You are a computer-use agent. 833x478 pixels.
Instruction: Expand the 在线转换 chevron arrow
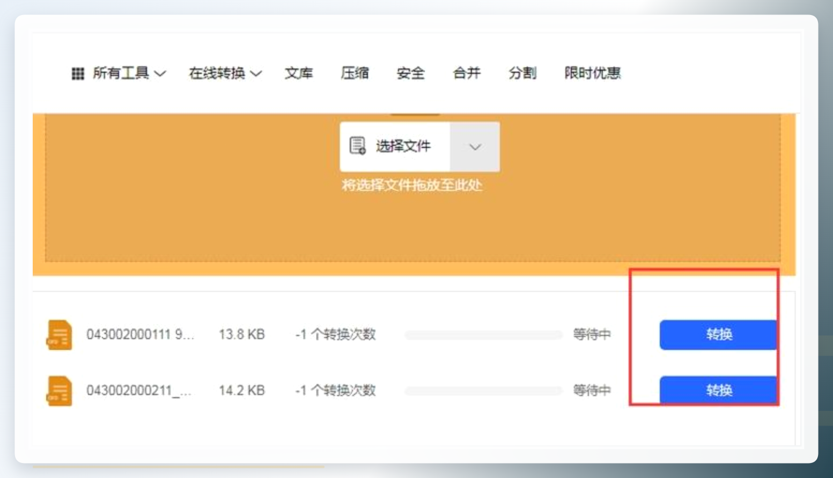click(x=256, y=73)
